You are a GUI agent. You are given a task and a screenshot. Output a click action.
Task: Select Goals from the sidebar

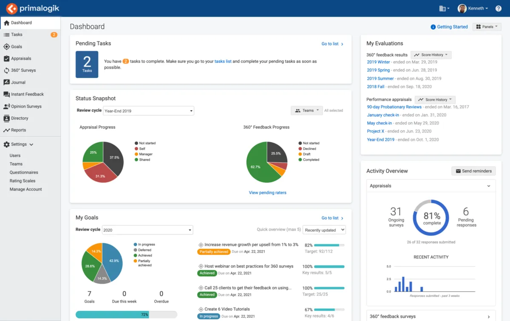tap(16, 46)
